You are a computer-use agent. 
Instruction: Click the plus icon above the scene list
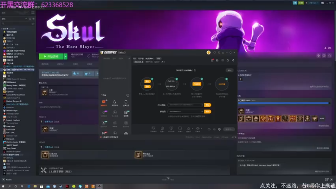click(129, 58)
